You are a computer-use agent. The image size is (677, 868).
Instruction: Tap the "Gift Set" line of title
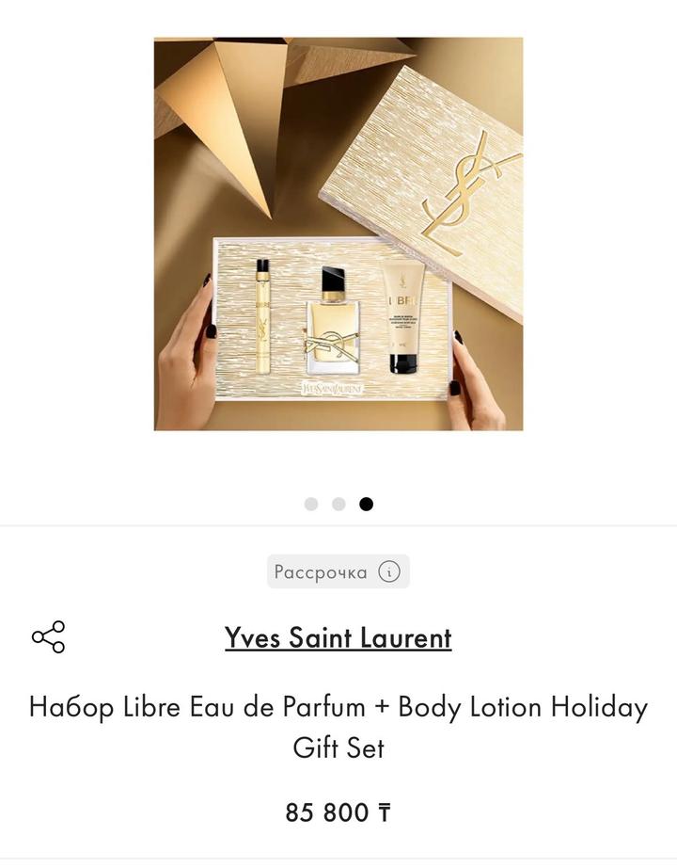338,747
